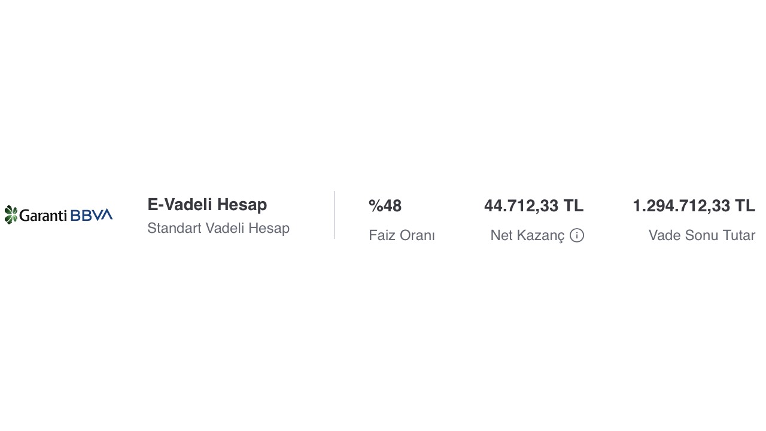Click TL unit of the 44.712,33 amount
Viewport: 766px width, 431px height.
point(573,206)
